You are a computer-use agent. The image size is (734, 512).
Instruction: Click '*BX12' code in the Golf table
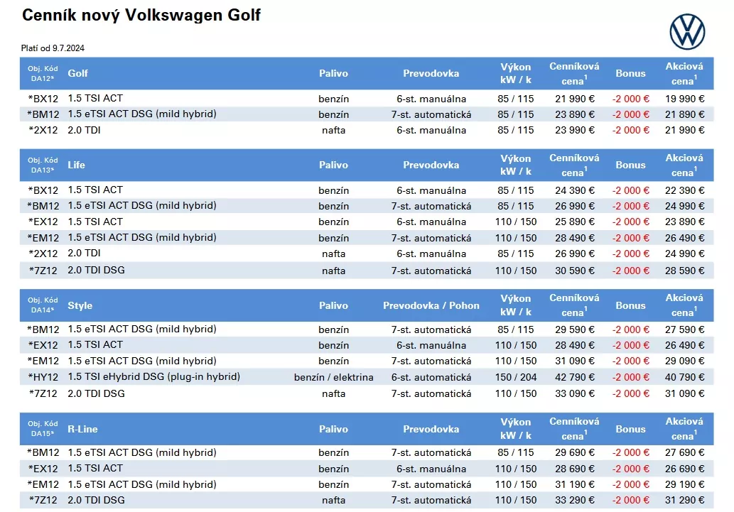point(43,99)
